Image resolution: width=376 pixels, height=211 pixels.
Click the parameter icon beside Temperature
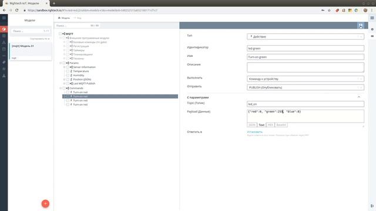coord(71,71)
